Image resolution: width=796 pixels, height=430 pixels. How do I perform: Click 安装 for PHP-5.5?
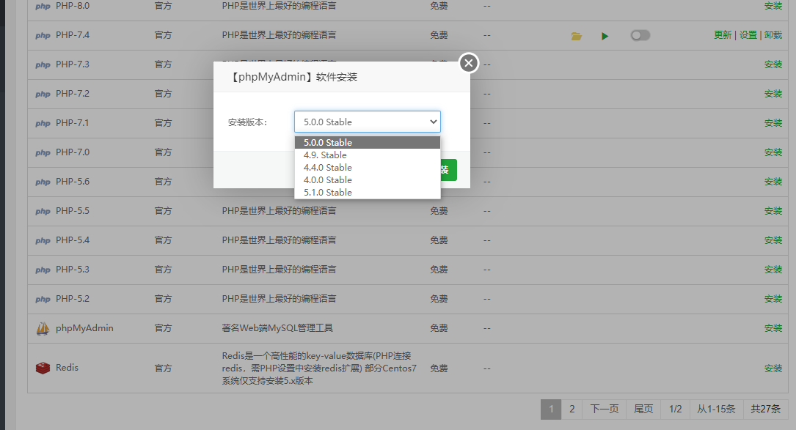pyautogui.click(x=773, y=211)
